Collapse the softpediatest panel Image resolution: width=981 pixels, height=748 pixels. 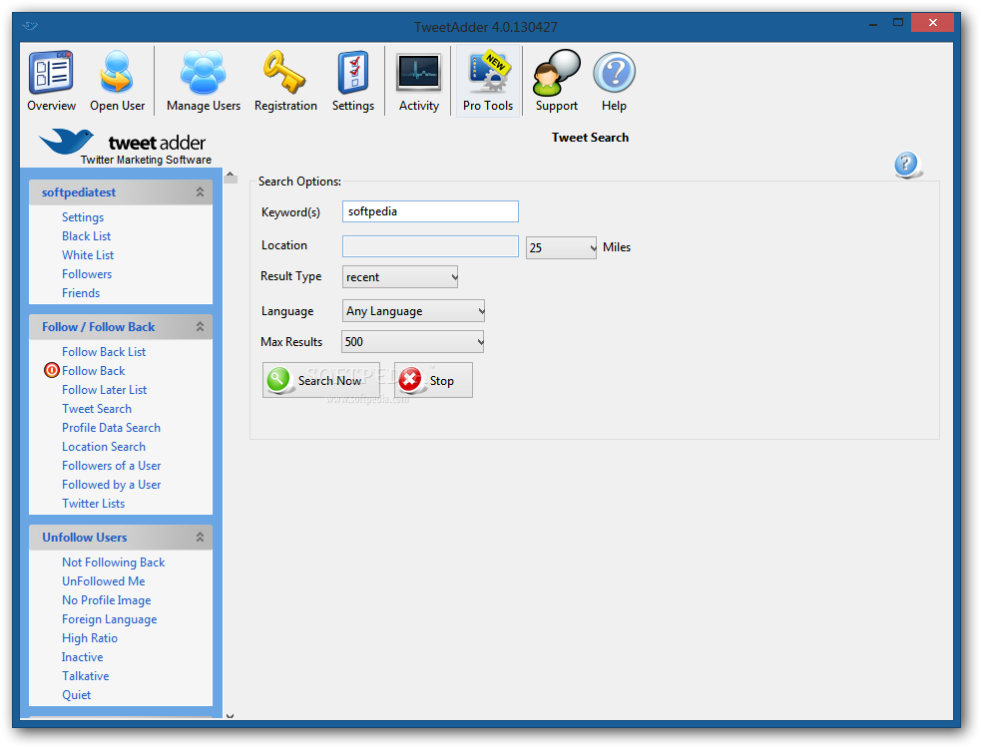tap(200, 192)
